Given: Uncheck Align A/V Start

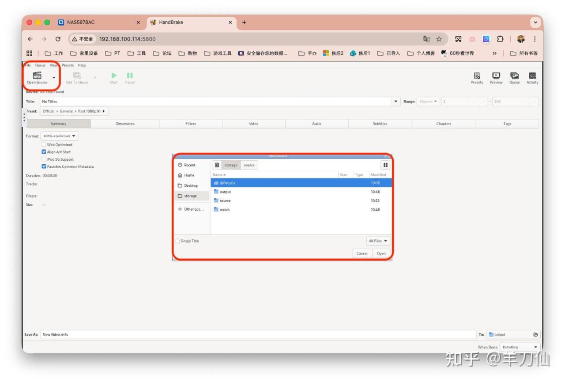Looking at the screenshot, I should (44, 152).
